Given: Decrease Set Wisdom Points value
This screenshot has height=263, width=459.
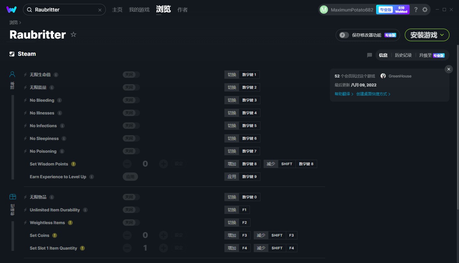Looking at the screenshot, I should point(127,164).
